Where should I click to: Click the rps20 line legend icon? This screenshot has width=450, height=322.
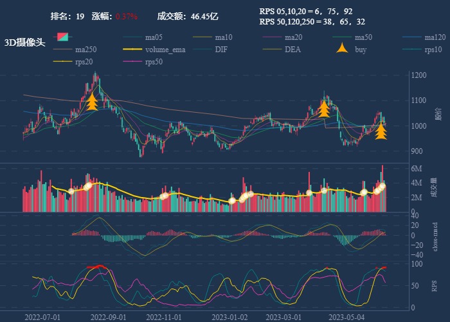pyautogui.click(x=63, y=62)
